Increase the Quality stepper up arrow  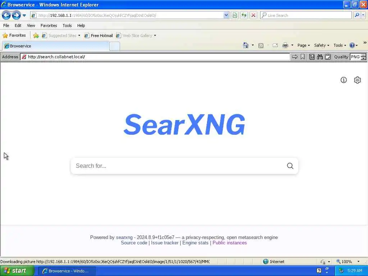click(364, 55)
